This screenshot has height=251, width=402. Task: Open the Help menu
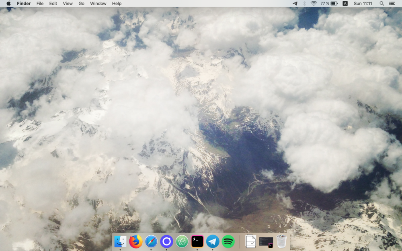pyautogui.click(x=117, y=3)
